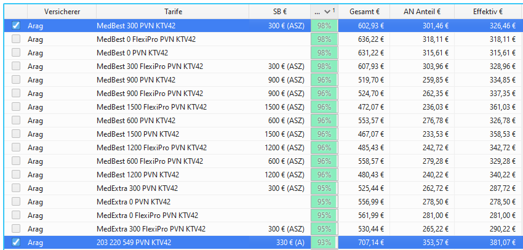Tick checkbox of MedBest 1500 FlexiPro PVN KTV42
Screen dimensions: 523x250
pyautogui.click(x=15, y=107)
